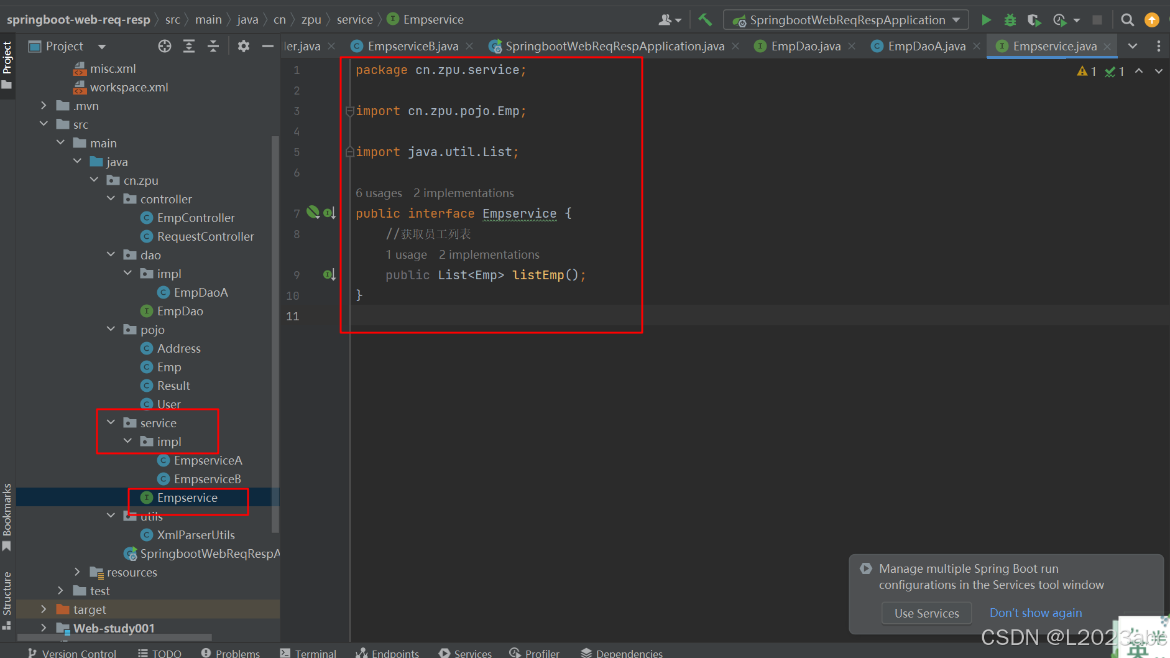Open the Dependencies tool window
The image size is (1170, 658).
(622, 652)
